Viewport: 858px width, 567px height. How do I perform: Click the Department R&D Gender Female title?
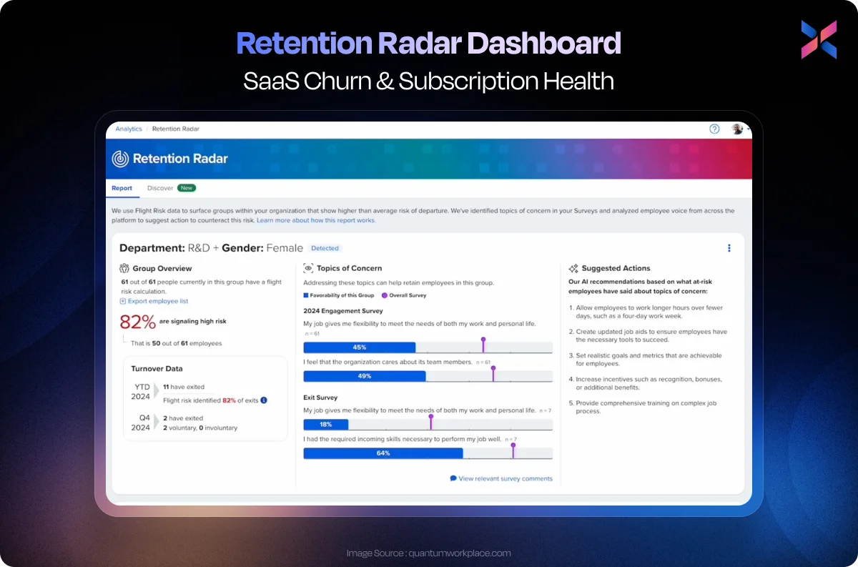(x=211, y=248)
